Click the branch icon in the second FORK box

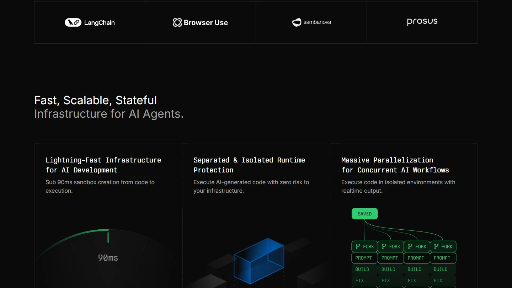point(384,246)
